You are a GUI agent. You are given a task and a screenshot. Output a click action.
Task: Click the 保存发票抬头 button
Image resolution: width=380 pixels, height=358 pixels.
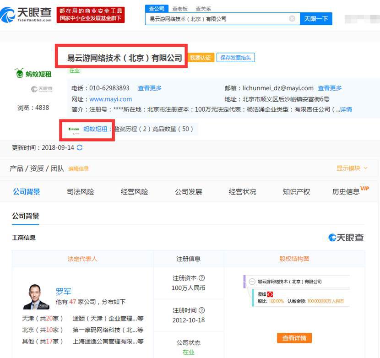[236, 58]
